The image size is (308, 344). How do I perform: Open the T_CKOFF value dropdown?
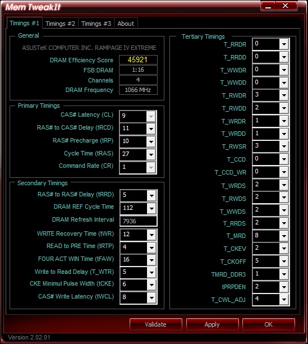point(284,262)
